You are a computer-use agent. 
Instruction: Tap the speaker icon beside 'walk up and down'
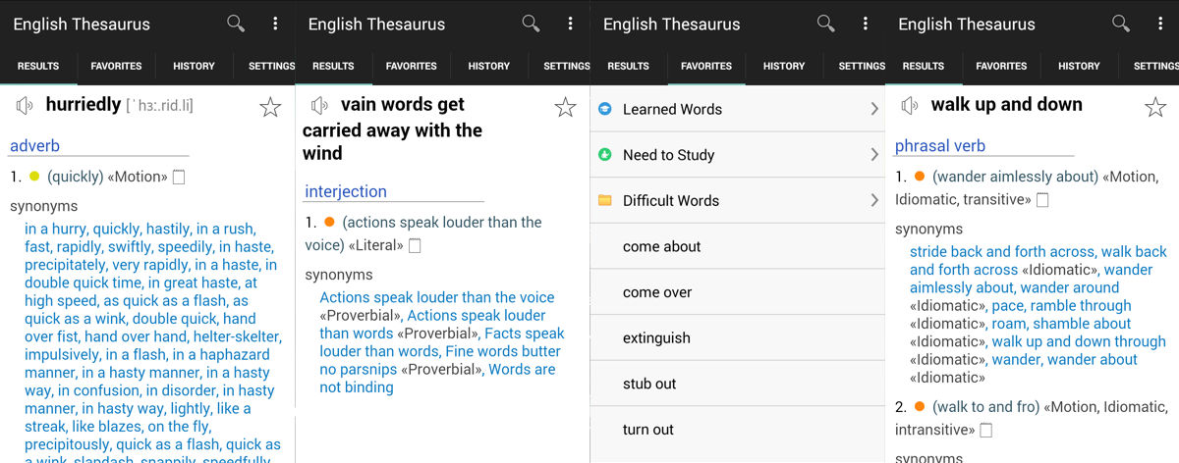[x=910, y=106]
